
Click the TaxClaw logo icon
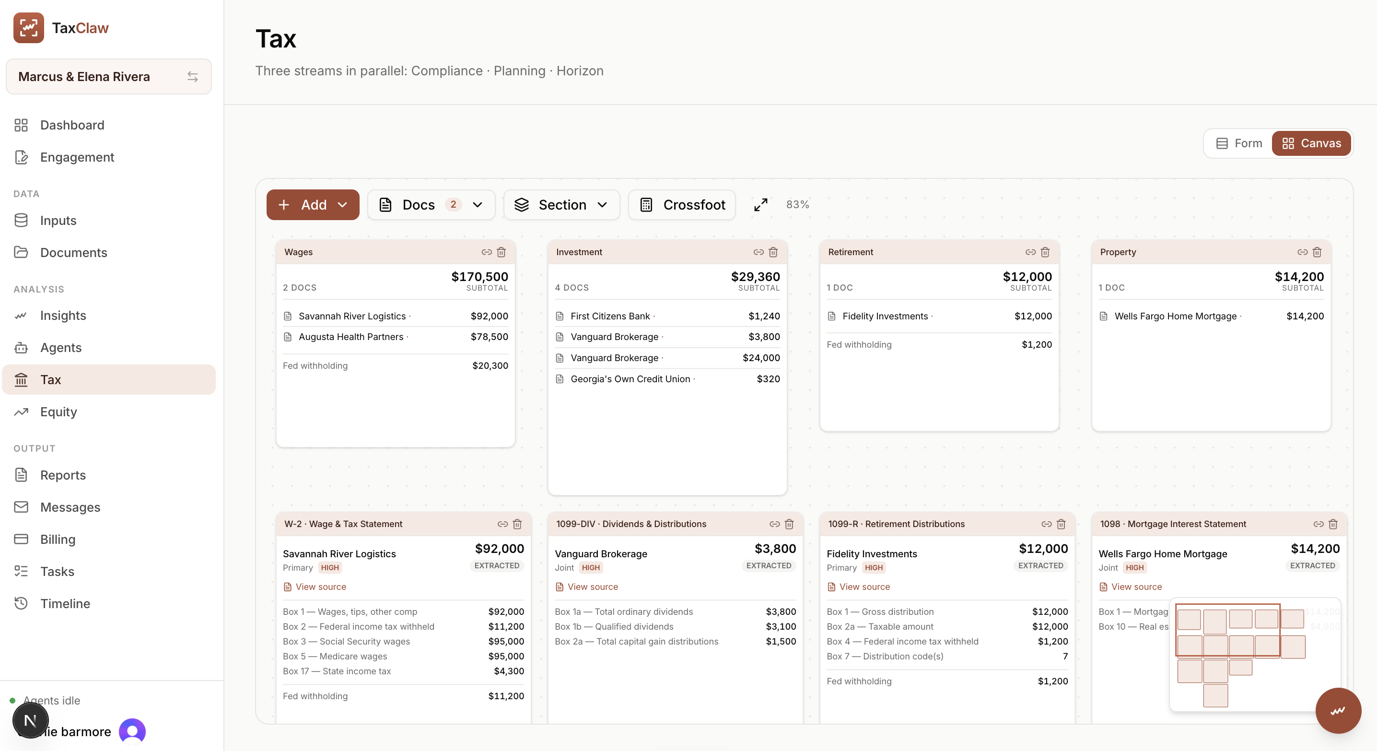pyautogui.click(x=28, y=28)
